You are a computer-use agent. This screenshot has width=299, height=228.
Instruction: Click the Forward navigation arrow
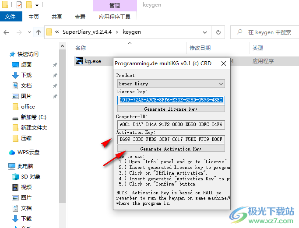click(19, 32)
